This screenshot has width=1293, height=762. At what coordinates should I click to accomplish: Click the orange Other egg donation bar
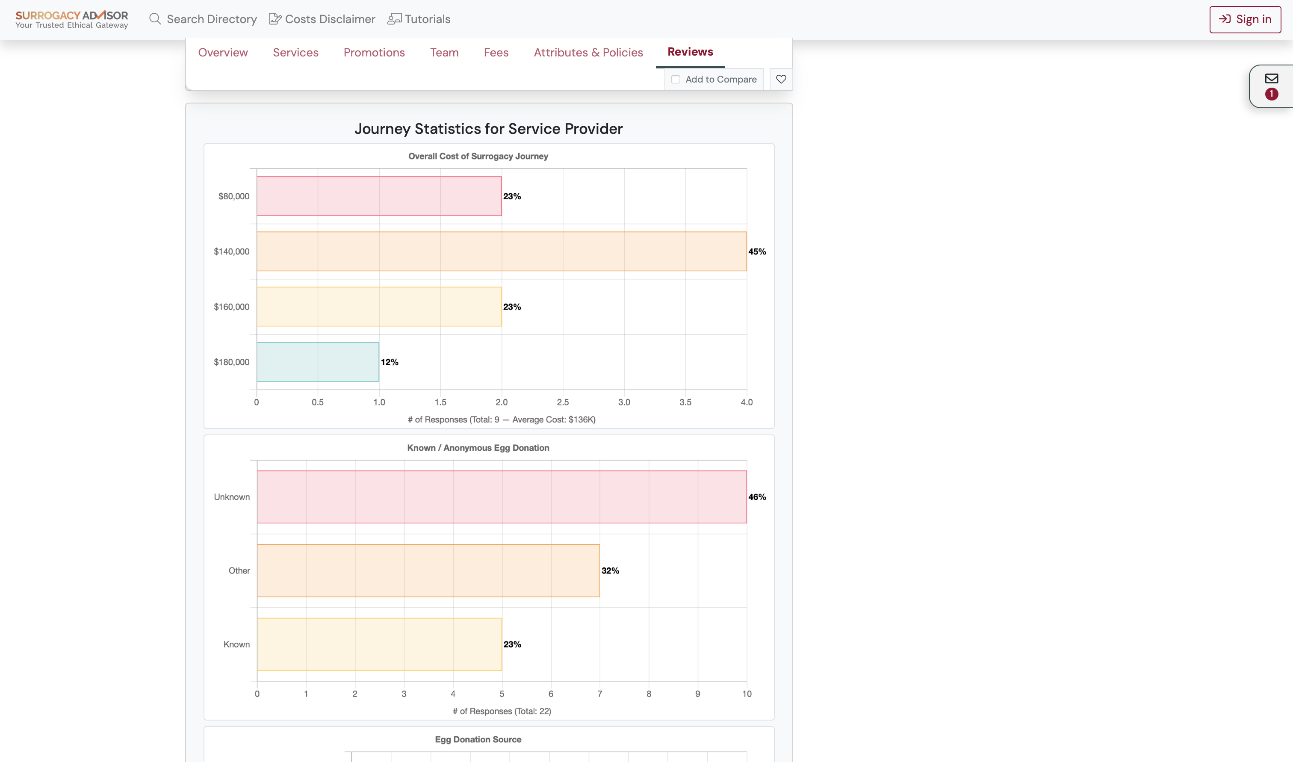coord(428,570)
